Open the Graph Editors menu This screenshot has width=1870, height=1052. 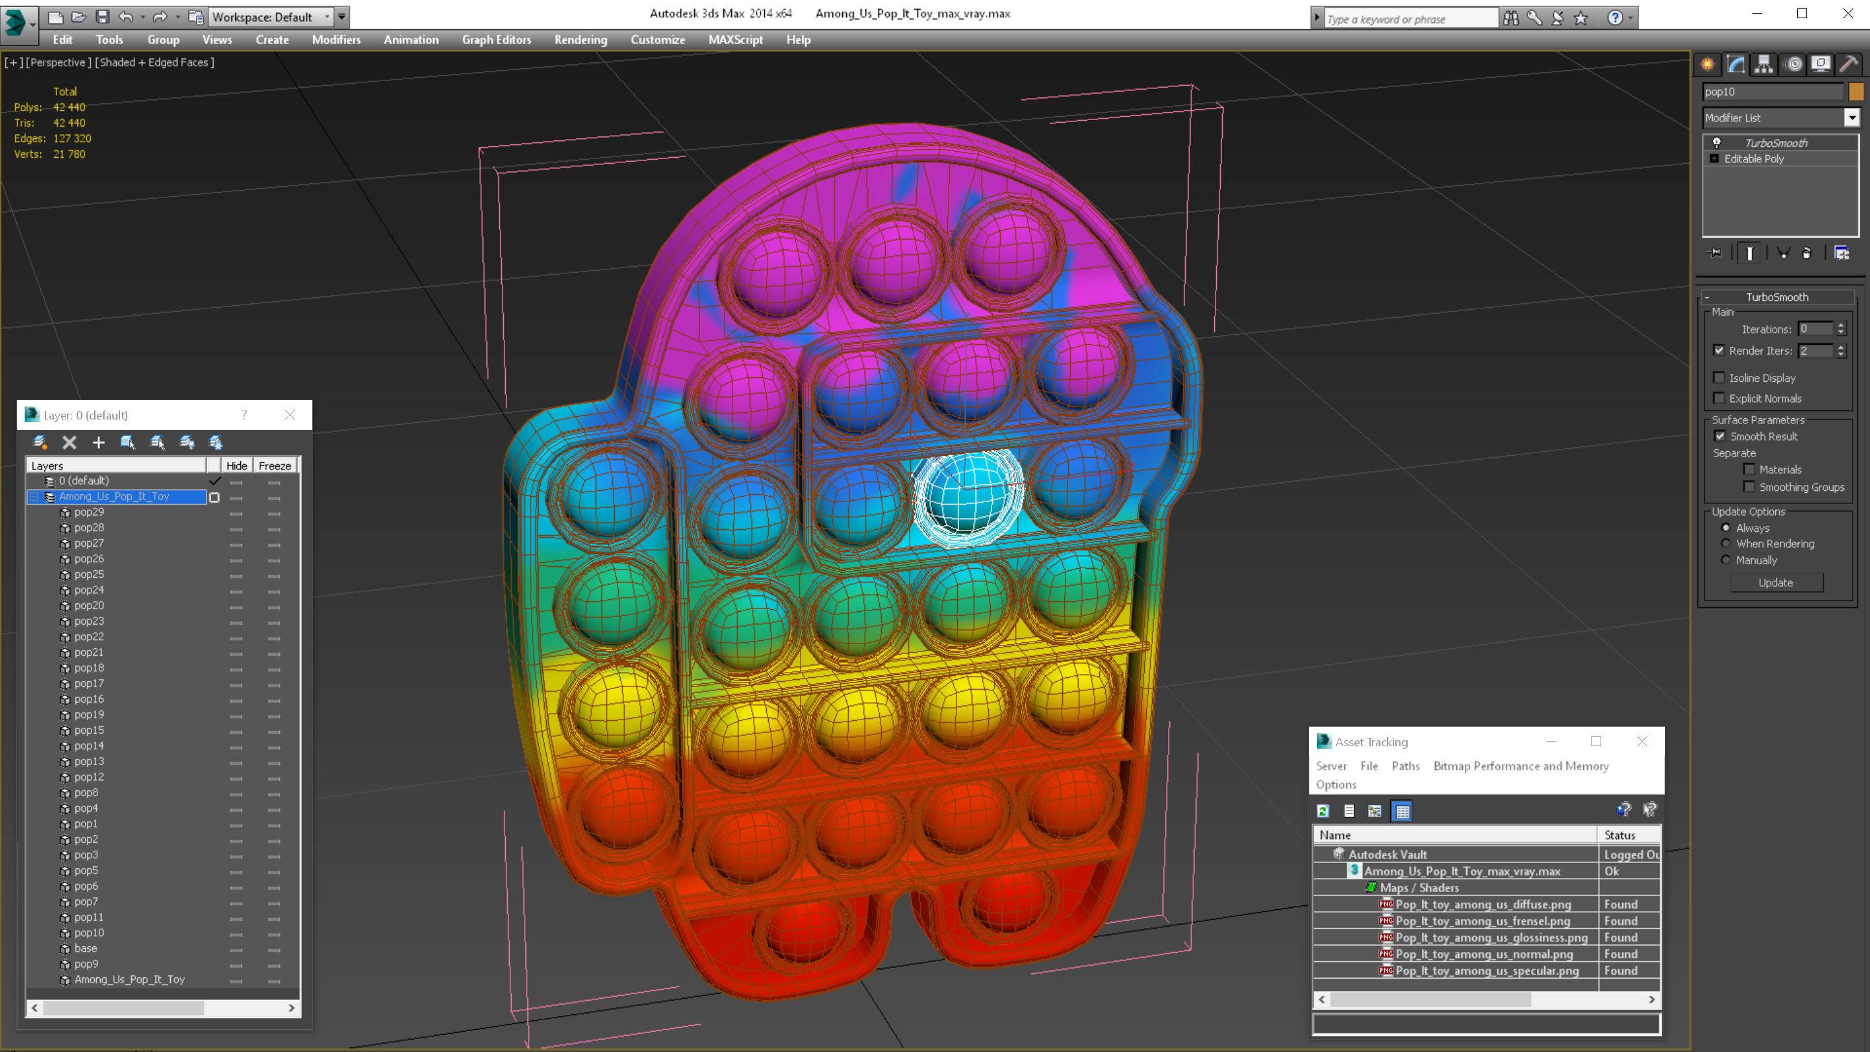click(497, 40)
